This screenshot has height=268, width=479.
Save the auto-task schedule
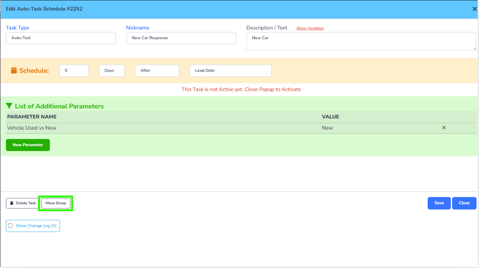pos(439,203)
